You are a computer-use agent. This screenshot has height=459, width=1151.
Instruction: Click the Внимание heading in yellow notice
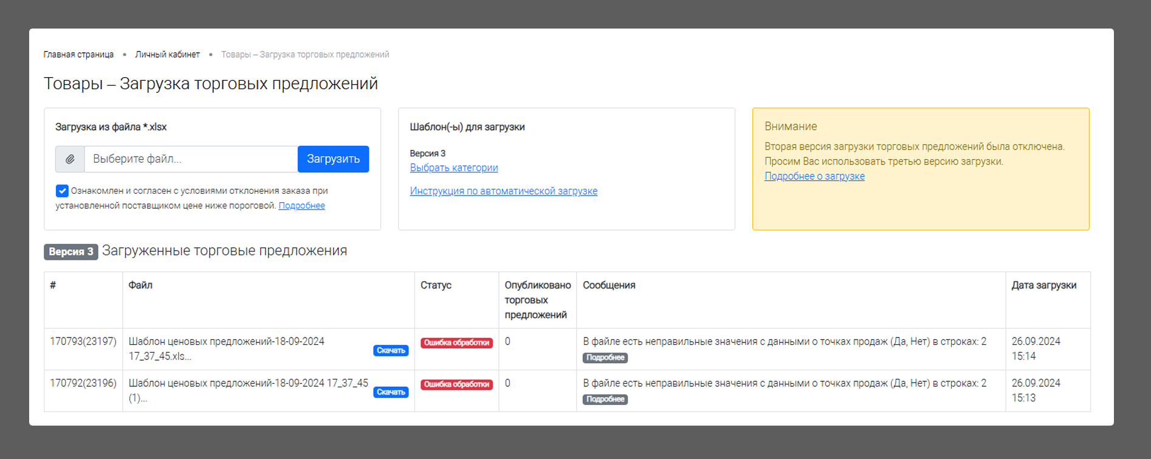click(791, 126)
